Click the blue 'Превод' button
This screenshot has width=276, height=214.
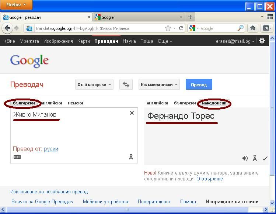point(199,84)
